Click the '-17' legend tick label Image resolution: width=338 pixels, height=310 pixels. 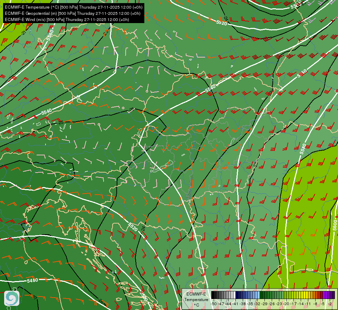pos(293,304)
